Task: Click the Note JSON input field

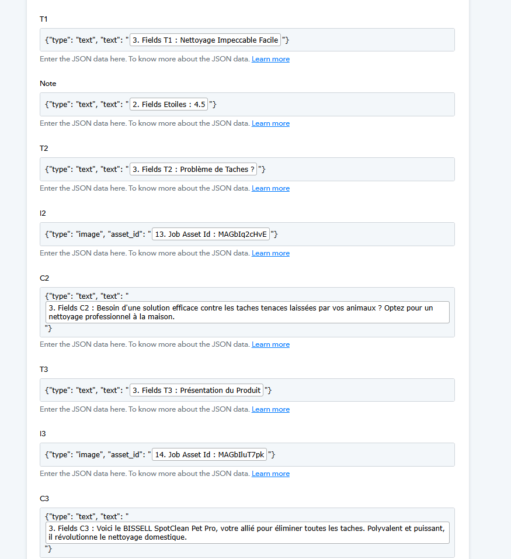Action: click(x=247, y=105)
